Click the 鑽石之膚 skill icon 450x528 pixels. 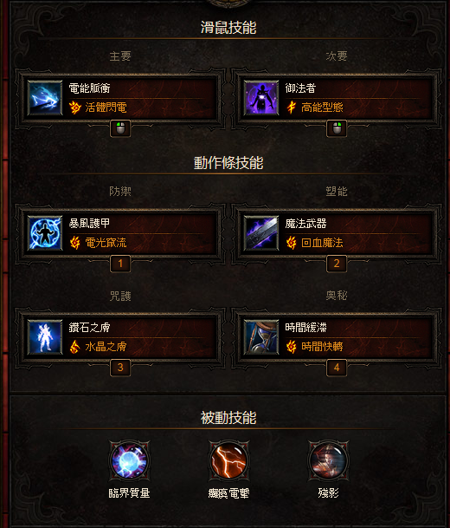(45, 336)
